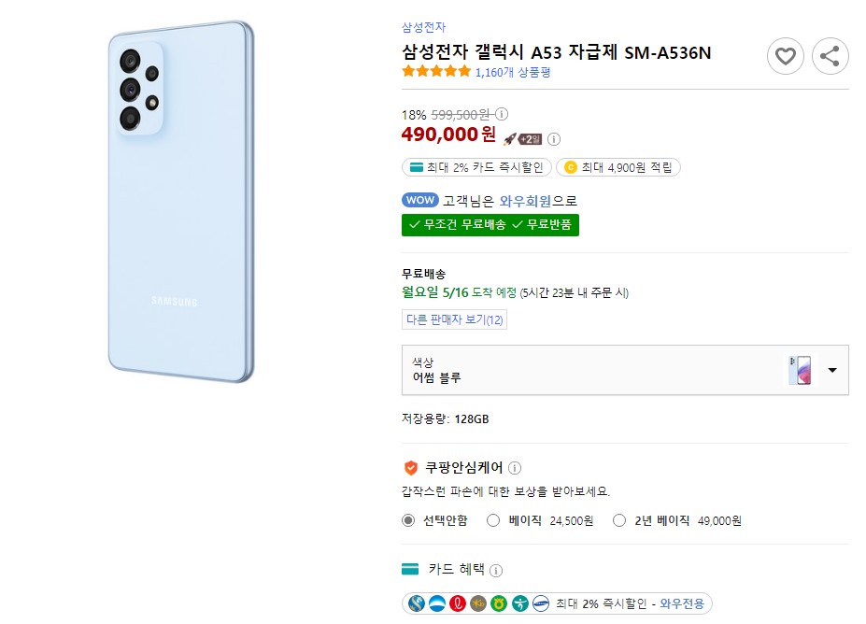Add product to wishlist via heart icon

click(x=785, y=56)
